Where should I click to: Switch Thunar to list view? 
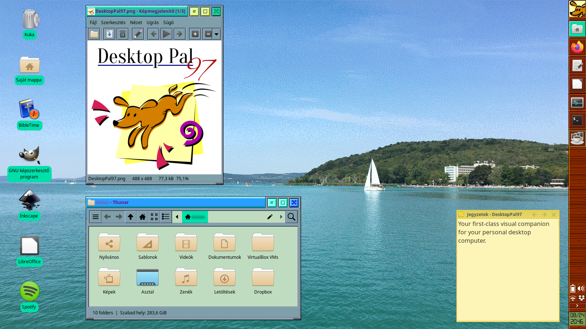pos(166,217)
